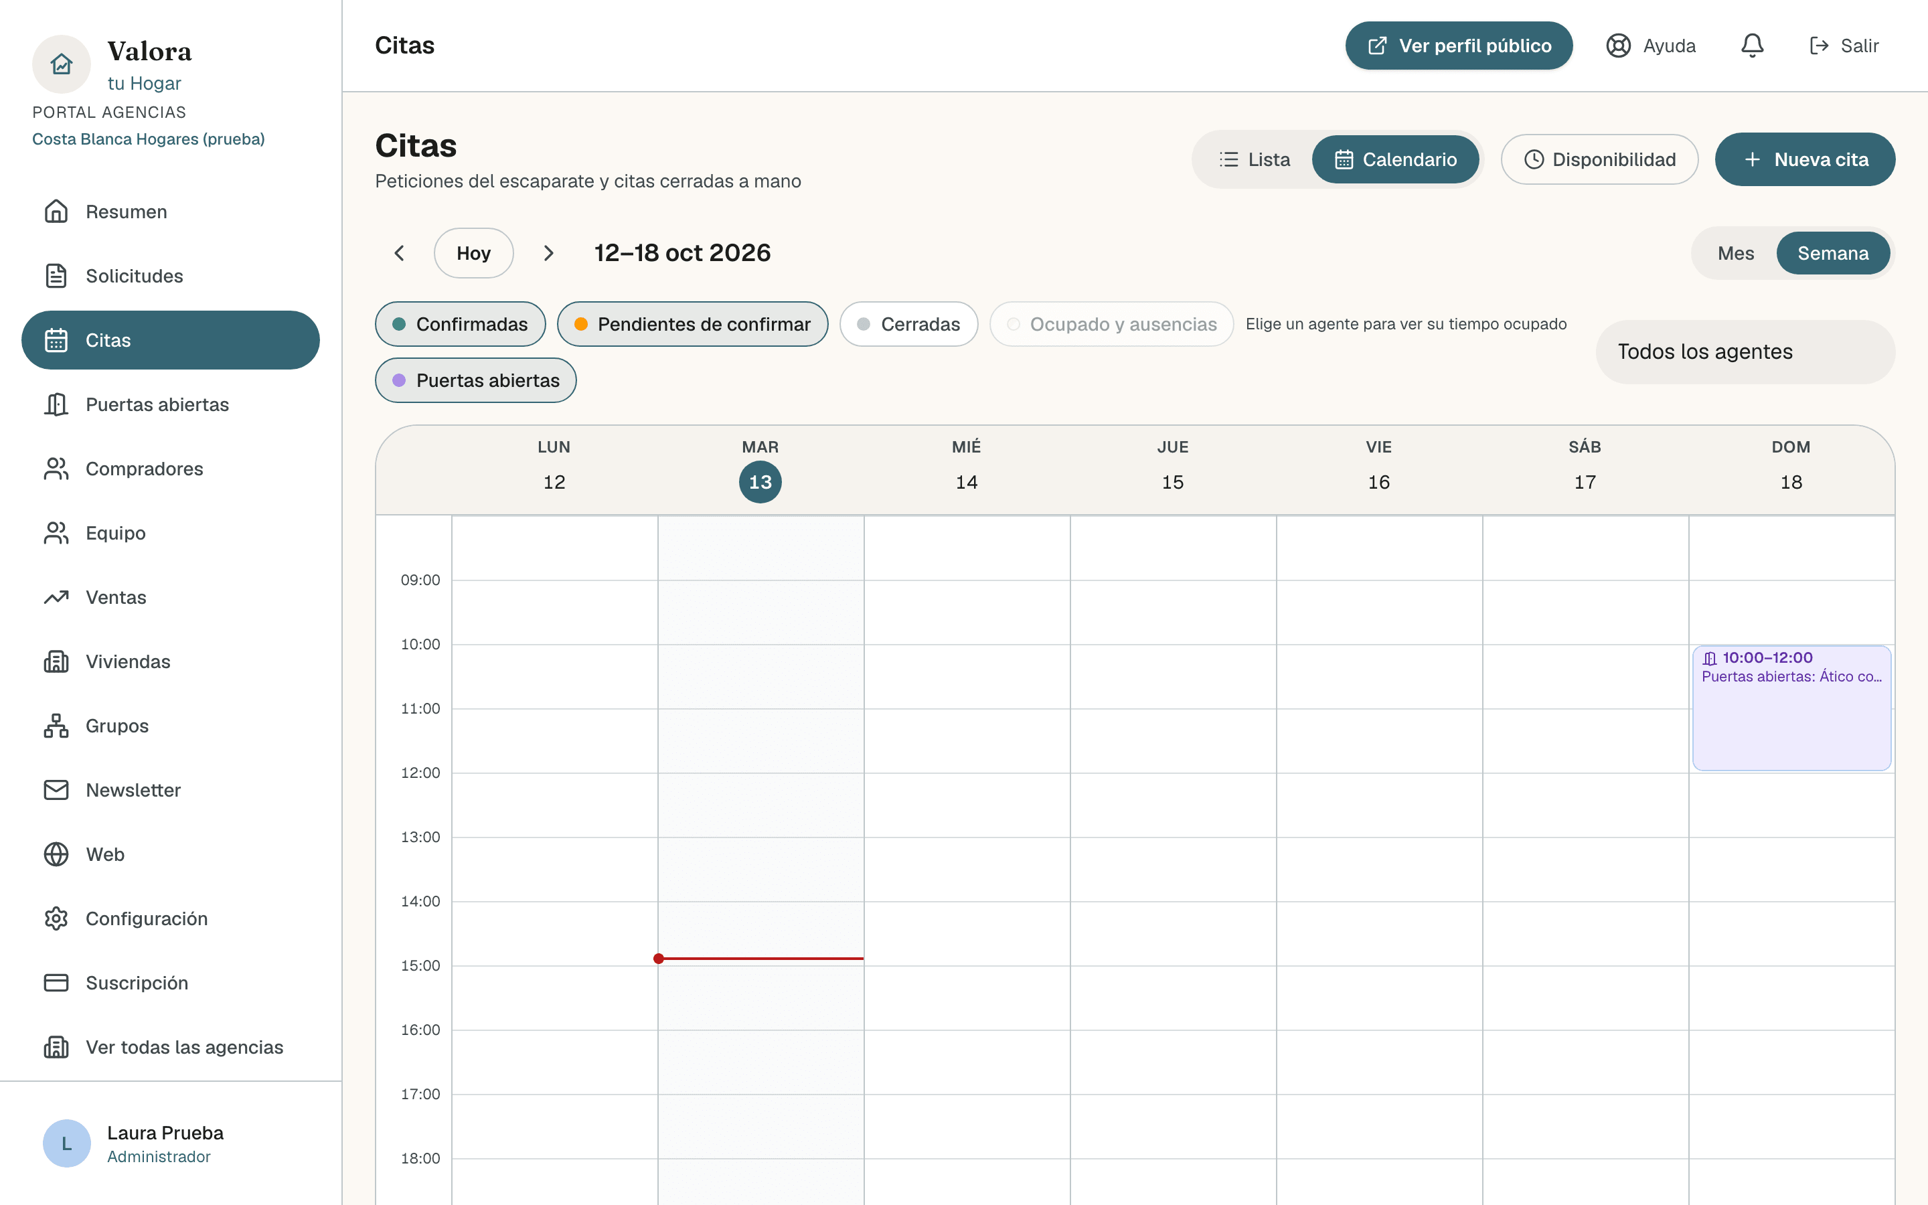Click Ver perfil público button

point(1459,46)
